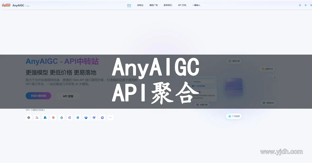The height and width of the screenshot is (163, 312).
Task: Click the 广泛支持 feature pill
Action: pyautogui.click(x=234, y=116)
